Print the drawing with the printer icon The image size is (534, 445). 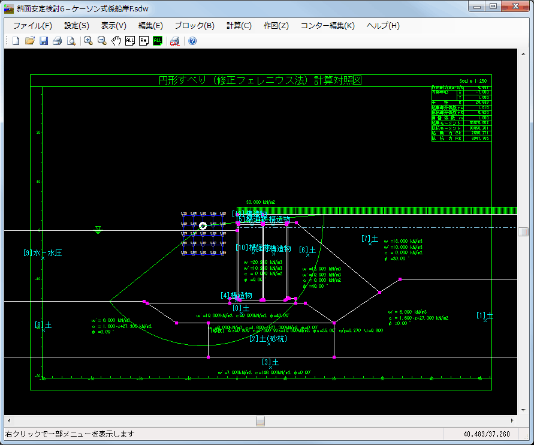(57, 41)
